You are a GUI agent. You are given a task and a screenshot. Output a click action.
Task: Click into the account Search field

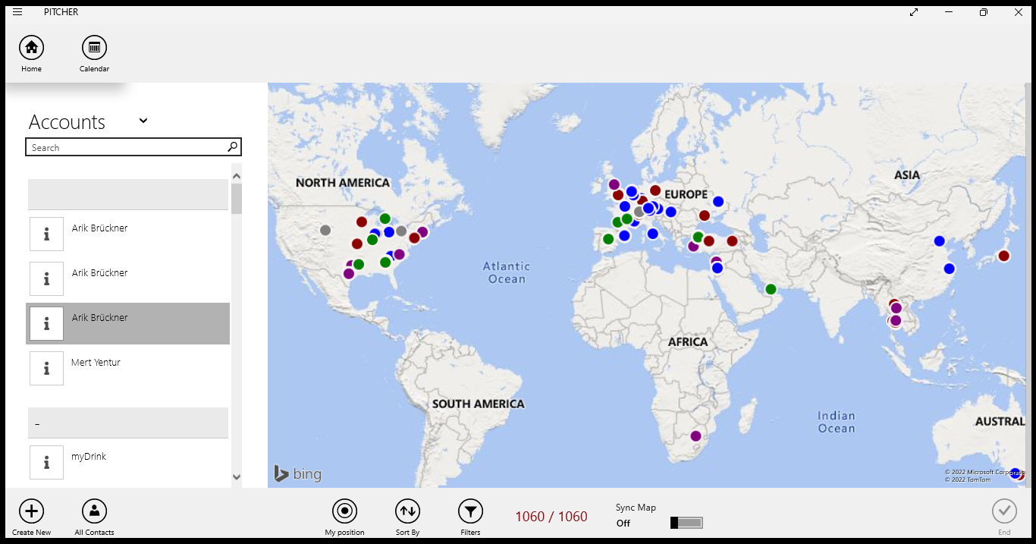(125, 147)
